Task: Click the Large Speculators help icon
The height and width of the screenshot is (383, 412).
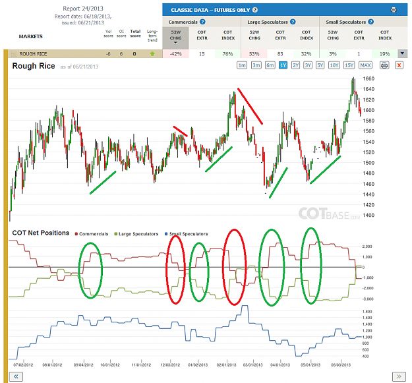Action: point(293,22)
